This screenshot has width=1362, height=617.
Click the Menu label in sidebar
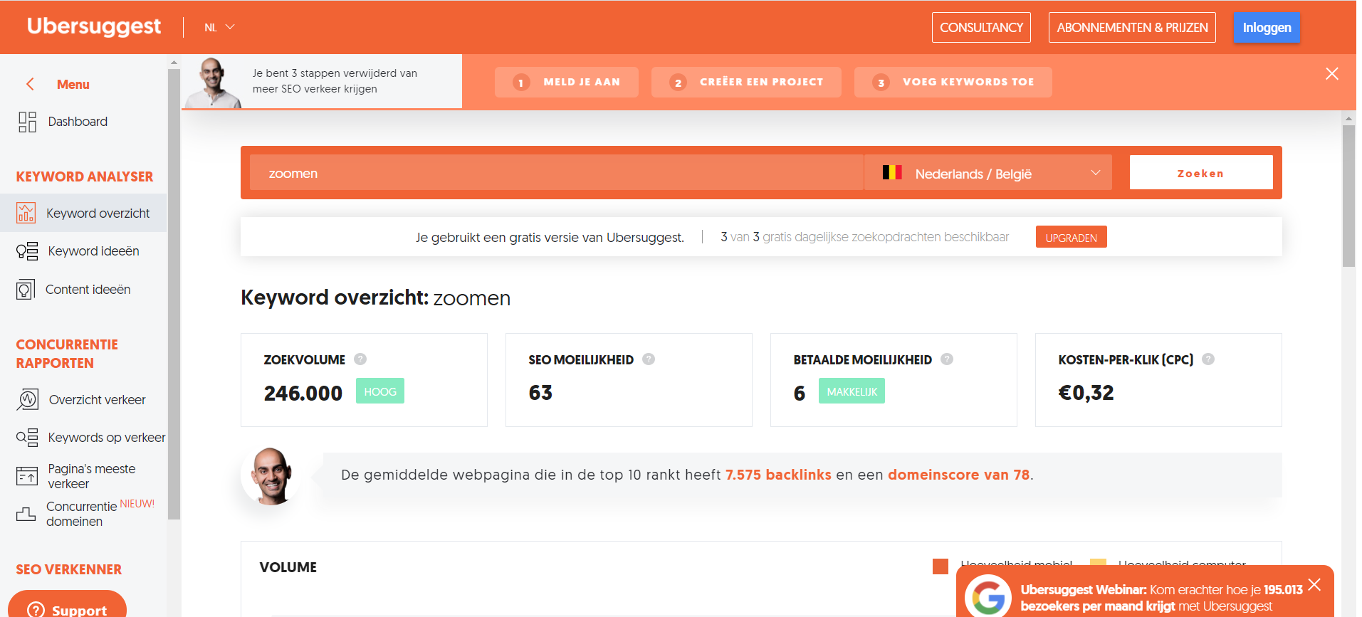point(73,84)
